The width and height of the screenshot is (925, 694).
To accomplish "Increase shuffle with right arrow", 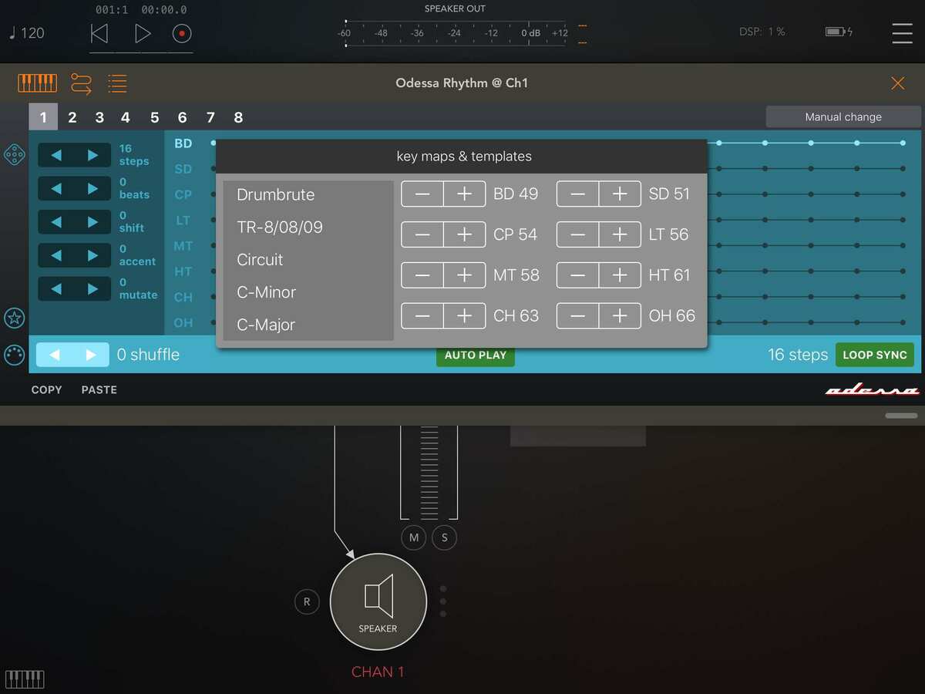I will (x=91, y=355).
